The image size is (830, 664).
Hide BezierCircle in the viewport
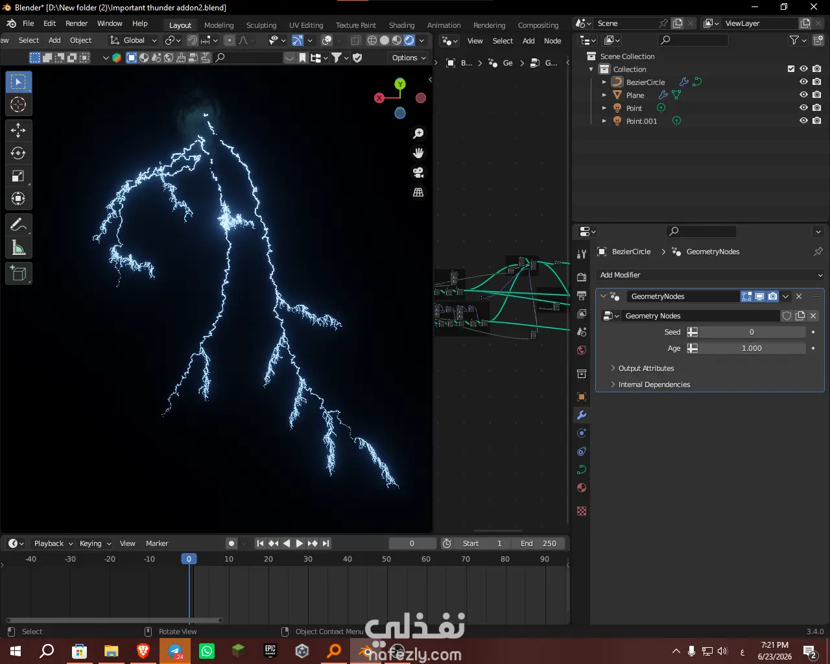coord(803,82)
